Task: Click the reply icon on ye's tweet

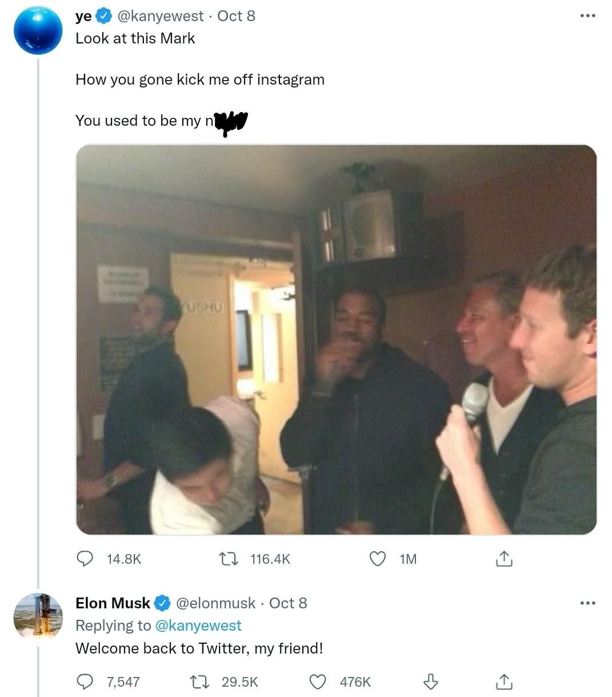Action: [x=85, y=558]
